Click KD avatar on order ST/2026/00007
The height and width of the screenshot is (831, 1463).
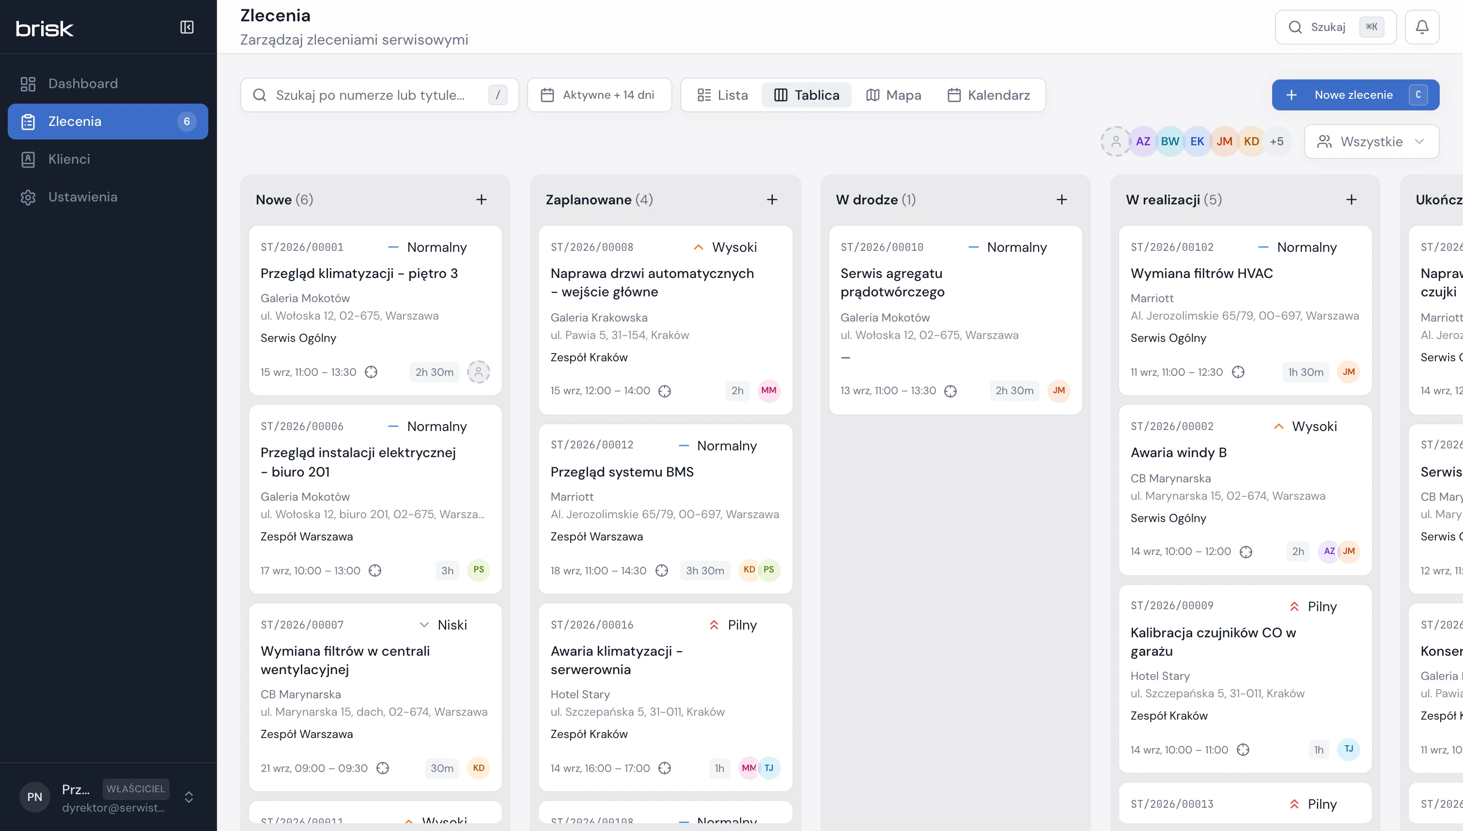point(478,768)
